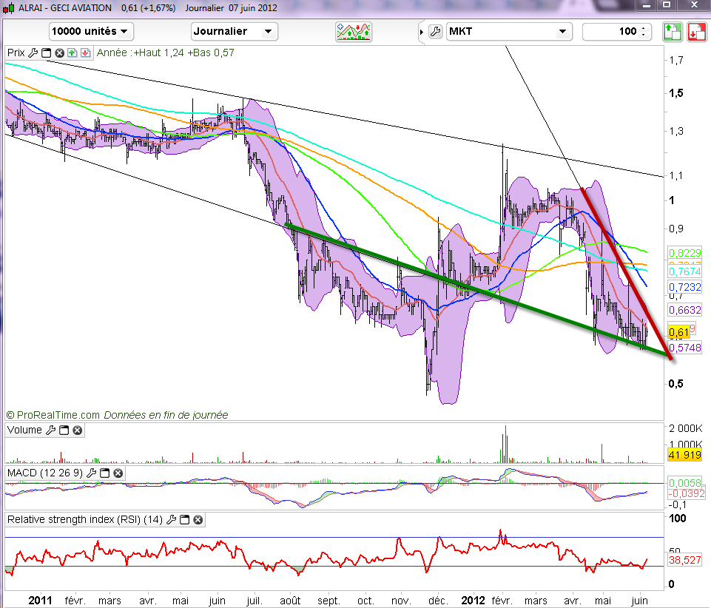Image resolution: width=711 pixels, height=608 pixels.
Task: Remove the Prix panel with X icon
Action: (x=59, y=53)
